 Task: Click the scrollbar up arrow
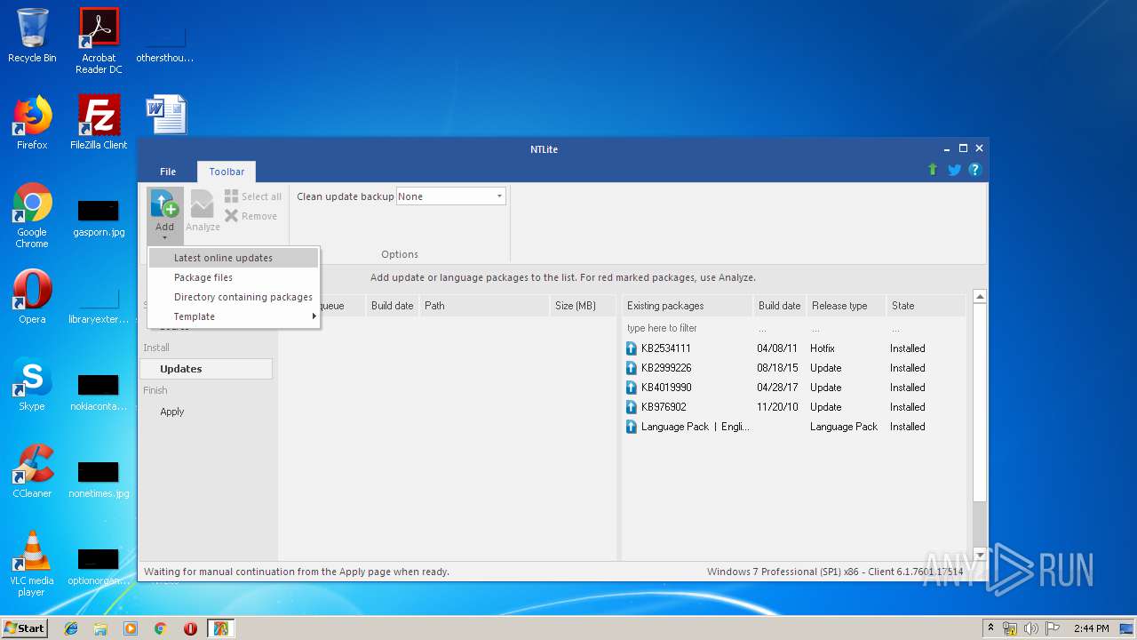point(980,297)
